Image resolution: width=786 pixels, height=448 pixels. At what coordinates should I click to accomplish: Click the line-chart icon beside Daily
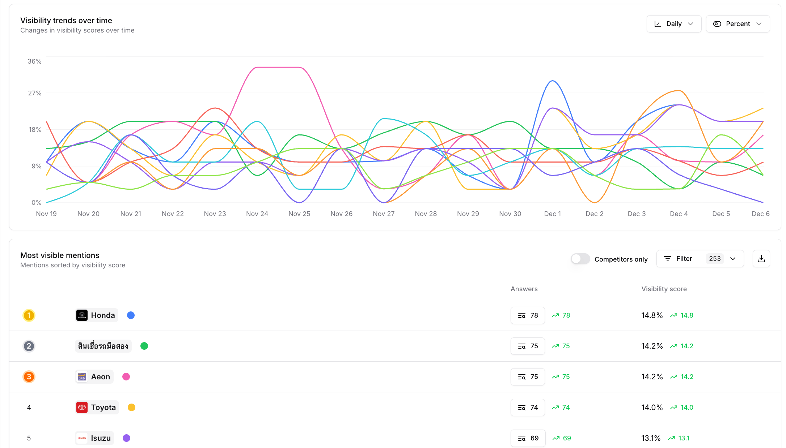pos(658,23)
